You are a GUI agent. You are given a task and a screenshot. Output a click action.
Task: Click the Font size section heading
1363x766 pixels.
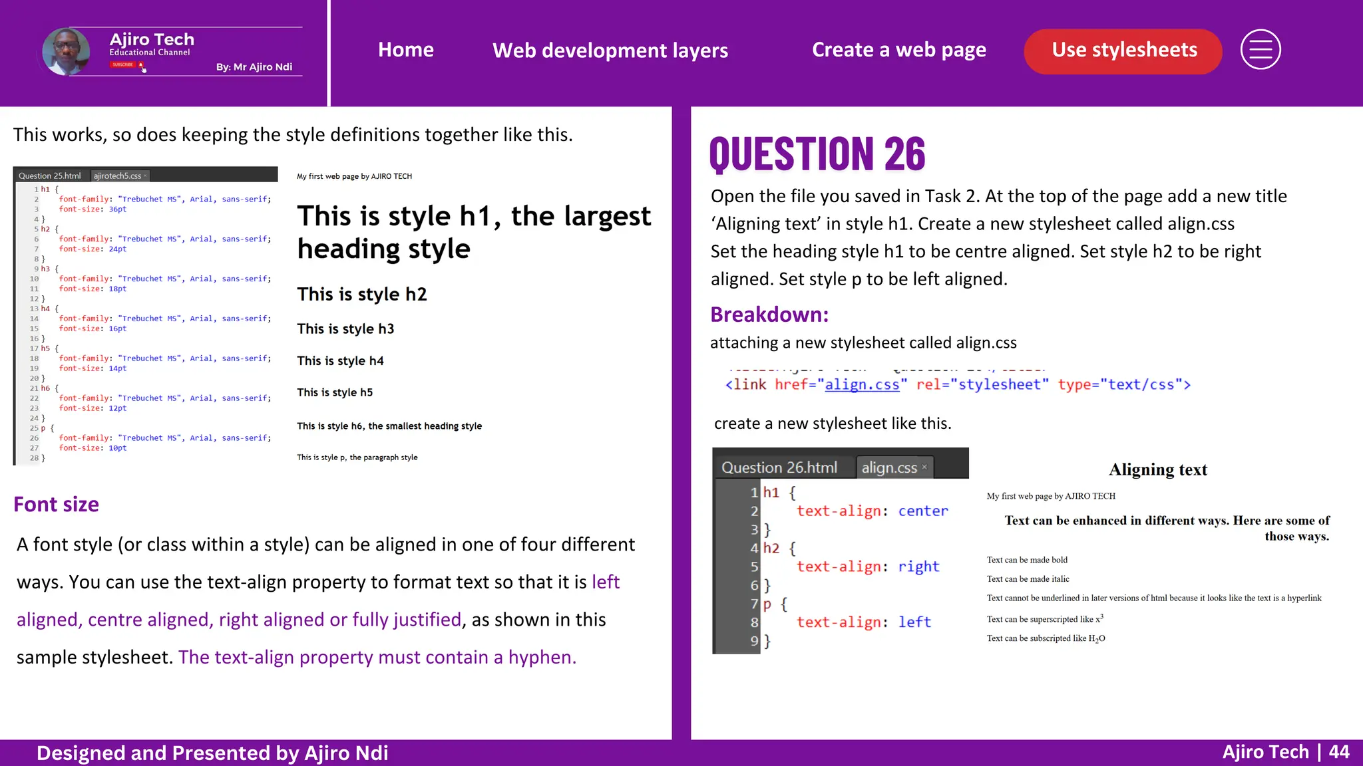click(x=57, y=505)
